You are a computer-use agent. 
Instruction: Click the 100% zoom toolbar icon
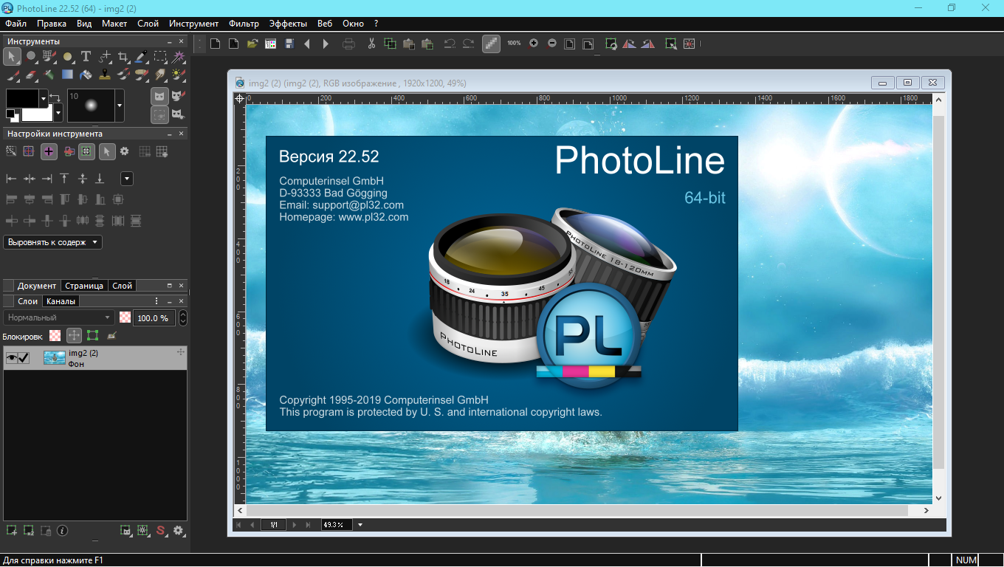pyautogui.click(x=514, y=44)
